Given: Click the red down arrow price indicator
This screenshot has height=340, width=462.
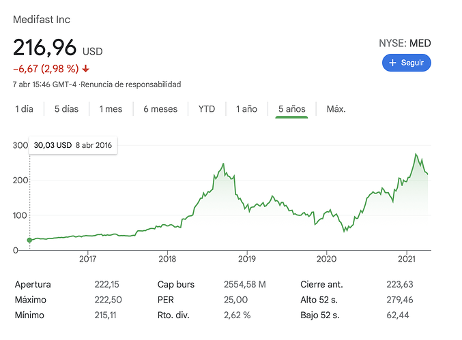Looking at the screenshot, I should point(85,69).
